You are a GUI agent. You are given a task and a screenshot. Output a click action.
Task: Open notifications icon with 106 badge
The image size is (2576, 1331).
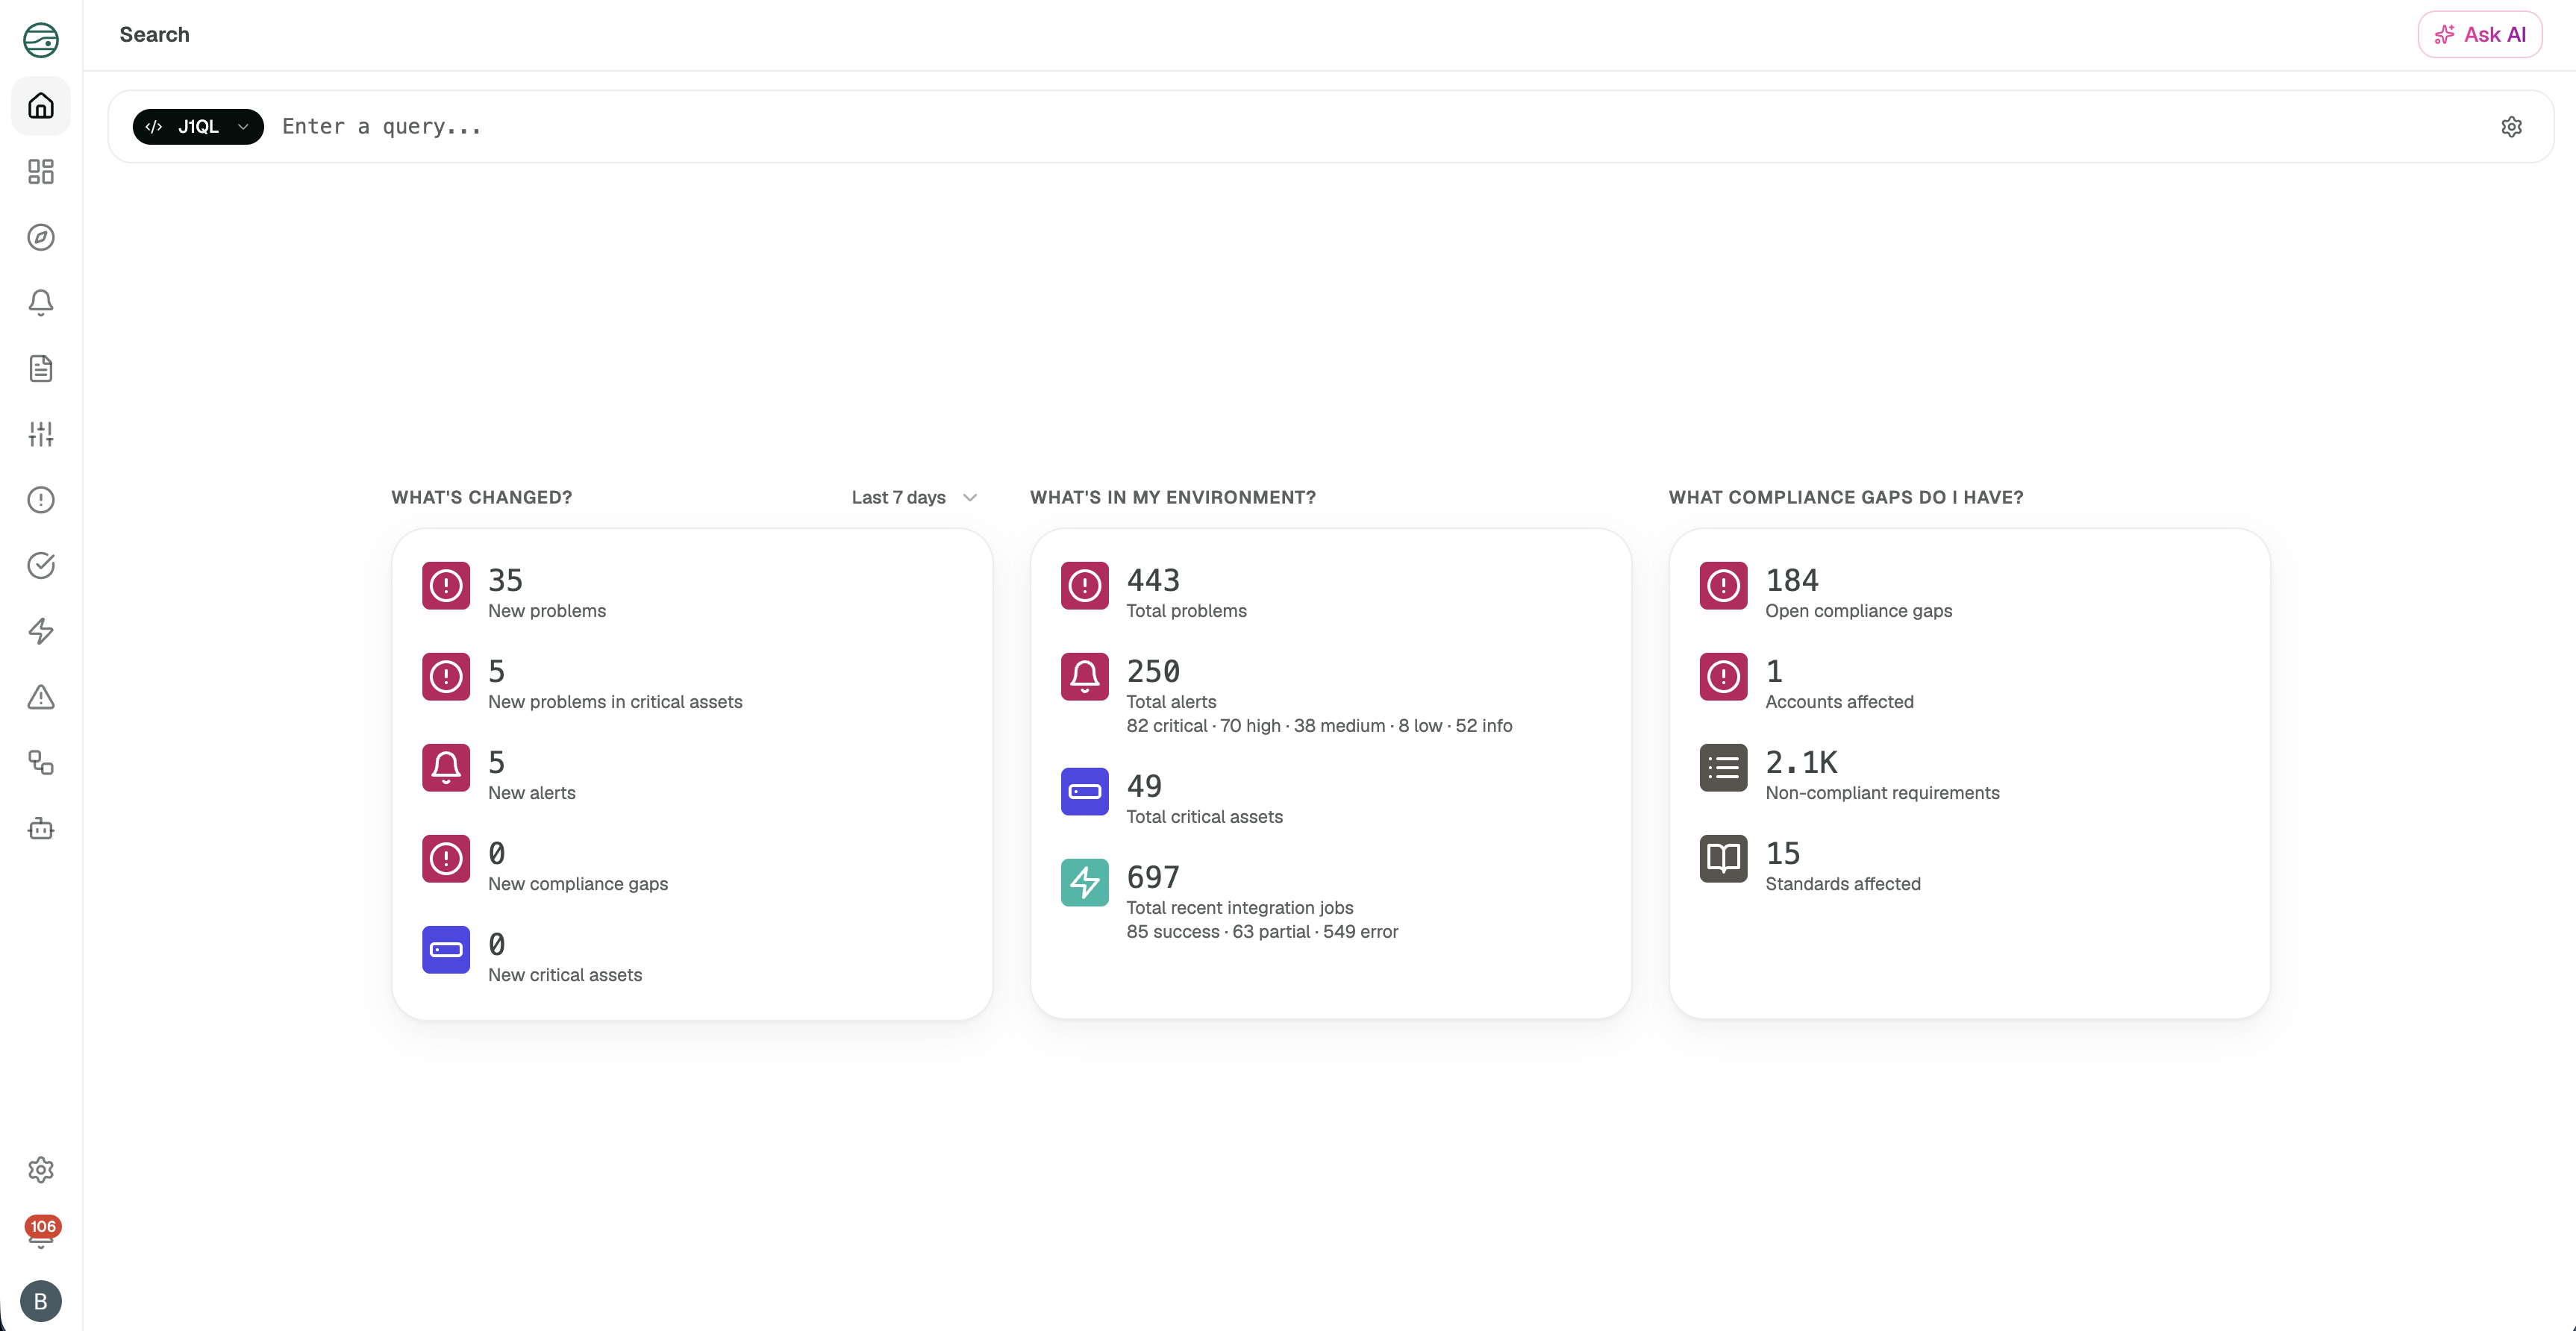coord(41,1233)
